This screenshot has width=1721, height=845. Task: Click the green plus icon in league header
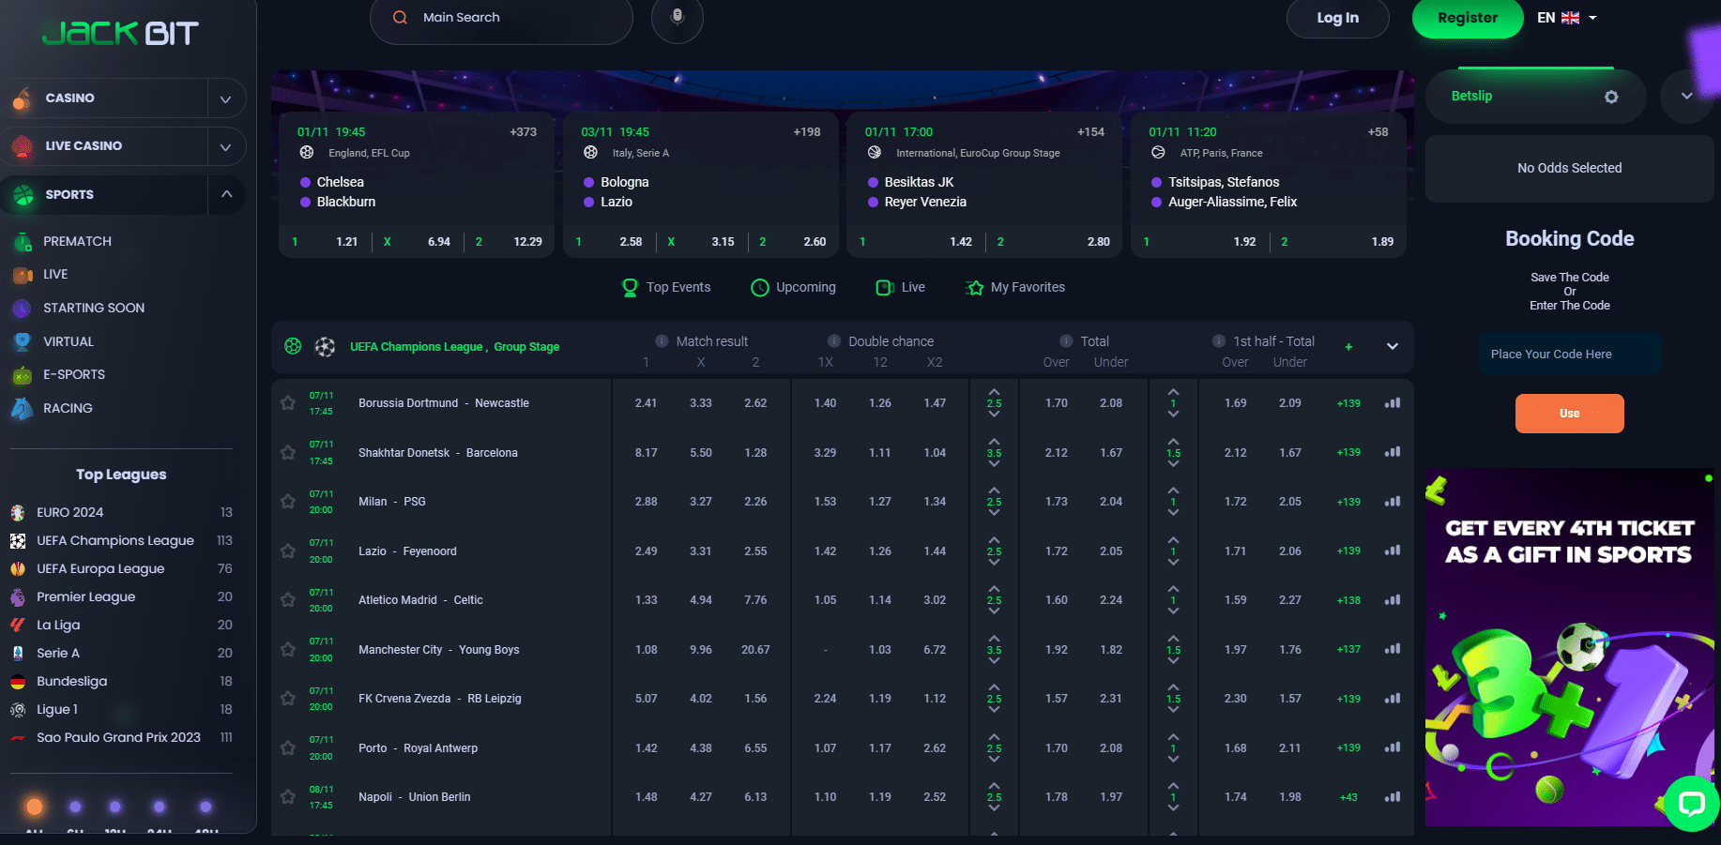[1348, 347]
